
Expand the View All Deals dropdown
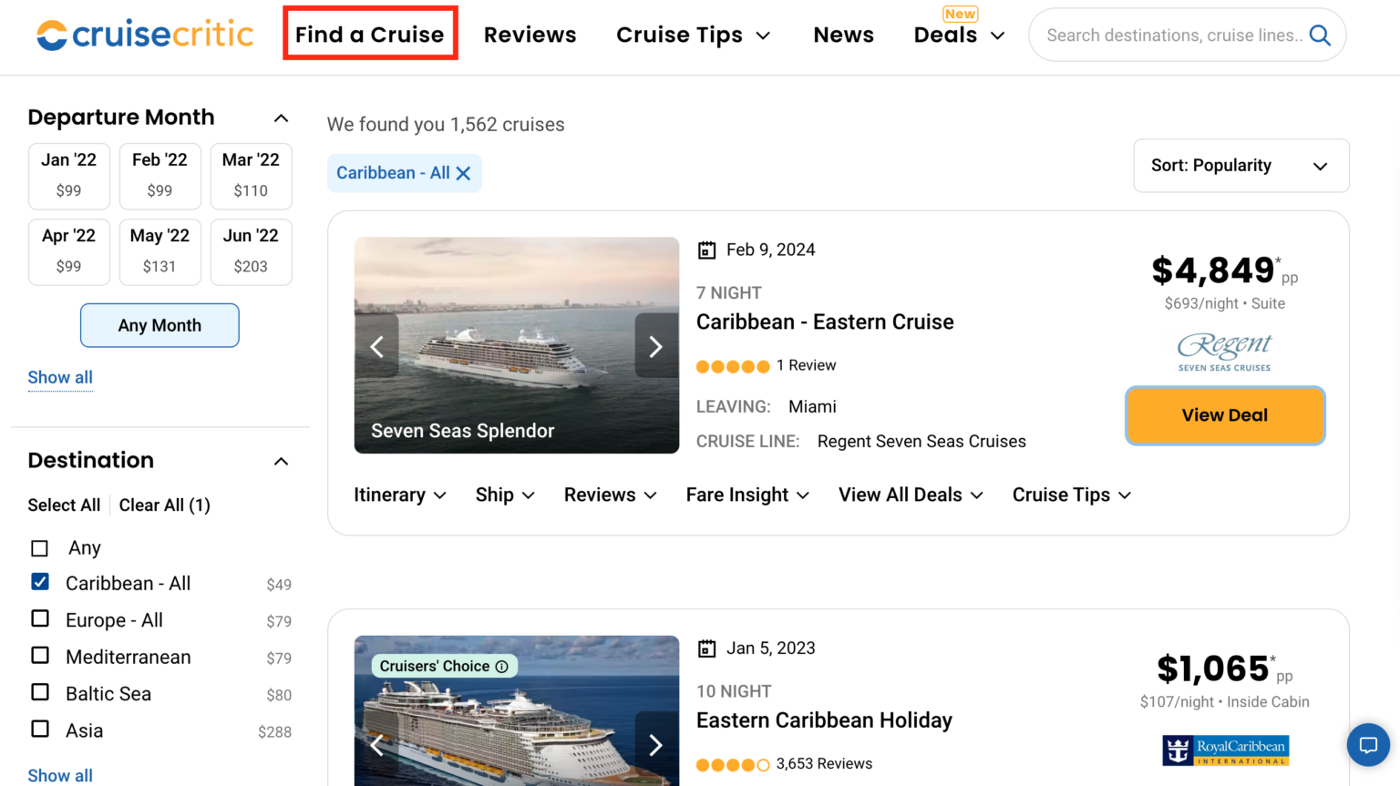[x=911, y=495]
